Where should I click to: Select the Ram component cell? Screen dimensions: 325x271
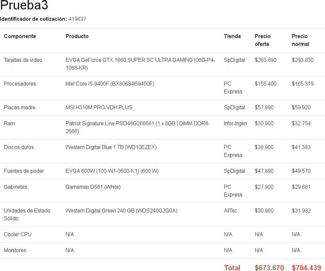pos(9,124)
